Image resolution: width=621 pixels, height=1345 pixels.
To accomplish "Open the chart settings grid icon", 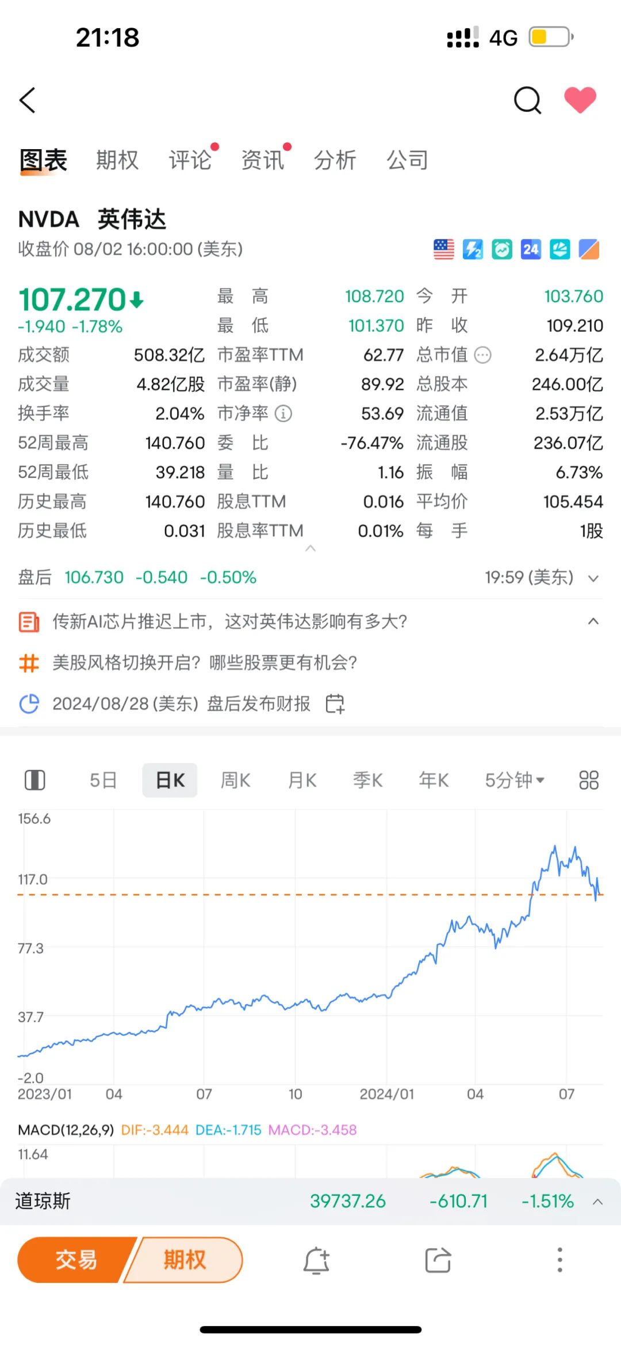I will (589, 781).
